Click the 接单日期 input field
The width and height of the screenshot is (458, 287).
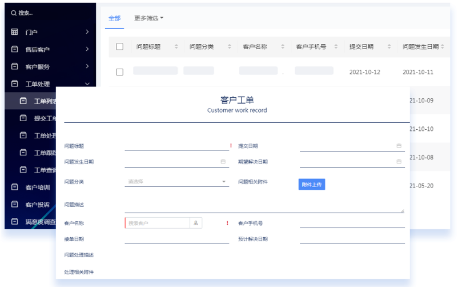[176, 239]
